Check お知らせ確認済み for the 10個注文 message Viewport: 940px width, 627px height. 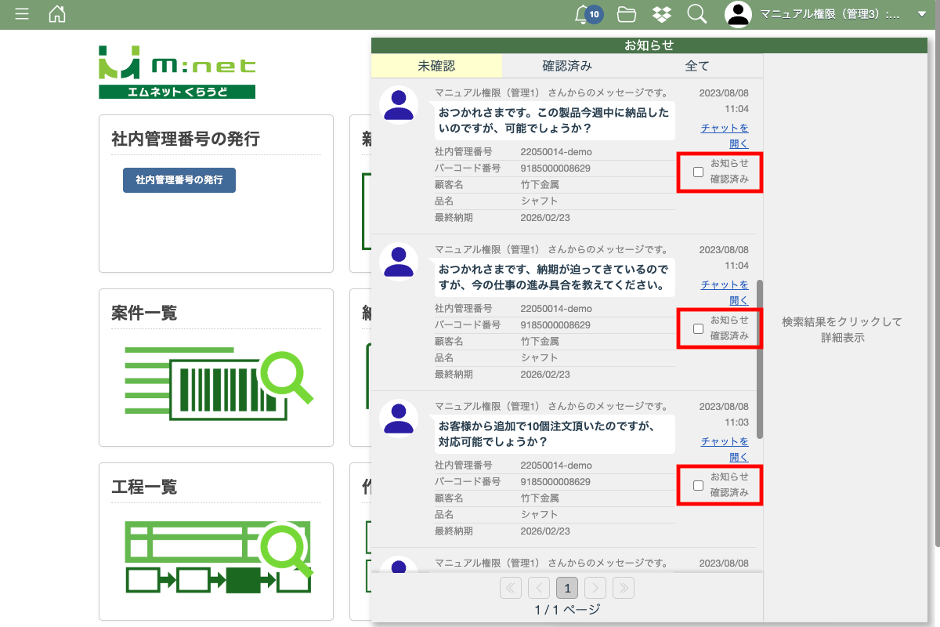click(x=698, y=485)
